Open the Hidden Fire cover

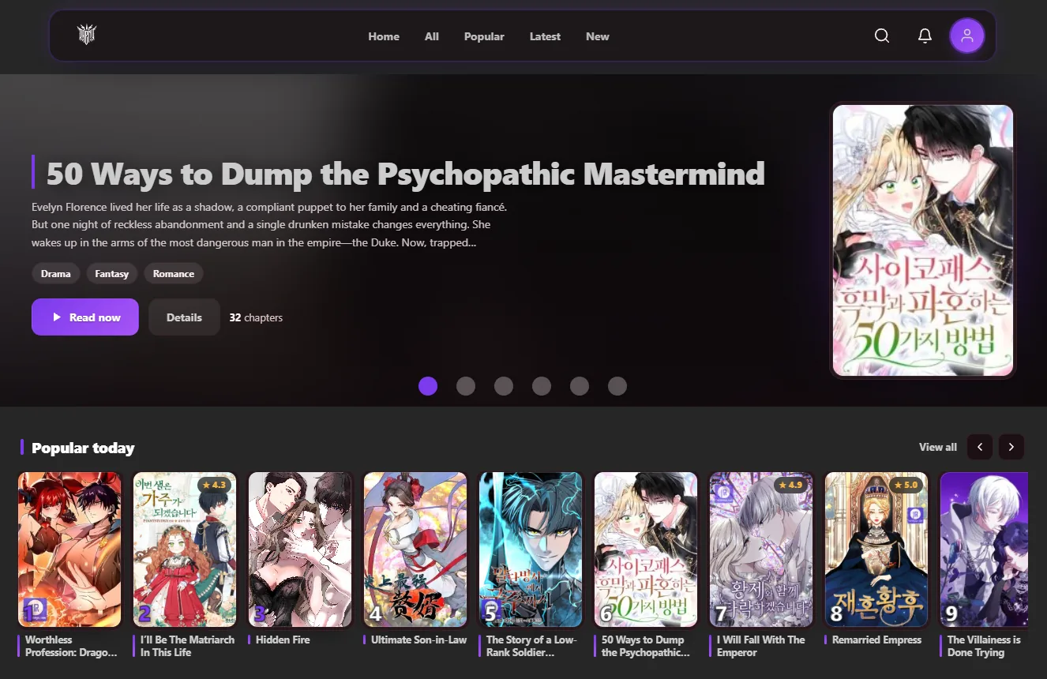pos(300,550)
